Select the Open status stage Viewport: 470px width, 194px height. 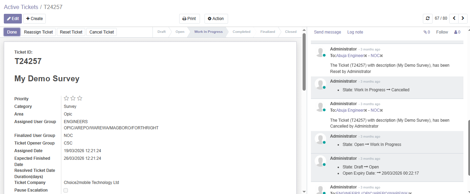click(180, 32)
